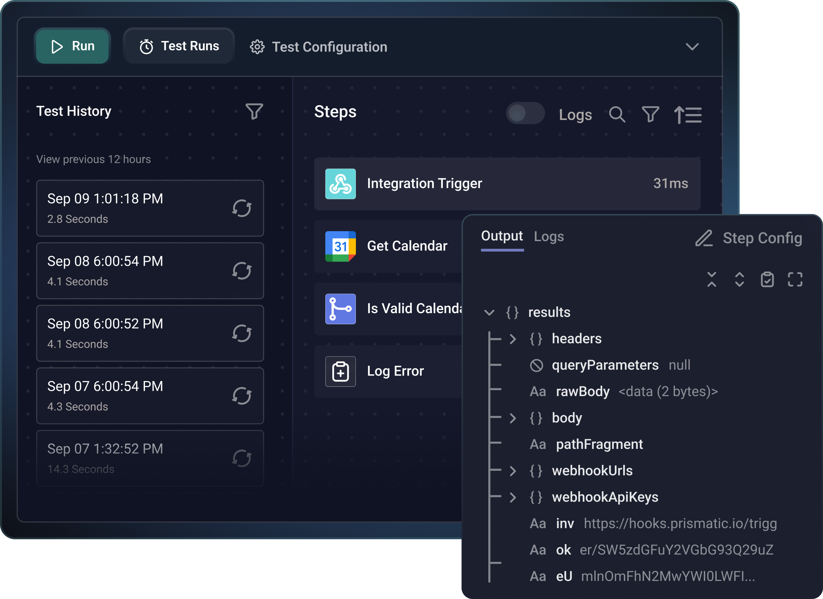Click the Test History filter icon
The width and height of the screenshot is (823, 599).
click(254, 112)
